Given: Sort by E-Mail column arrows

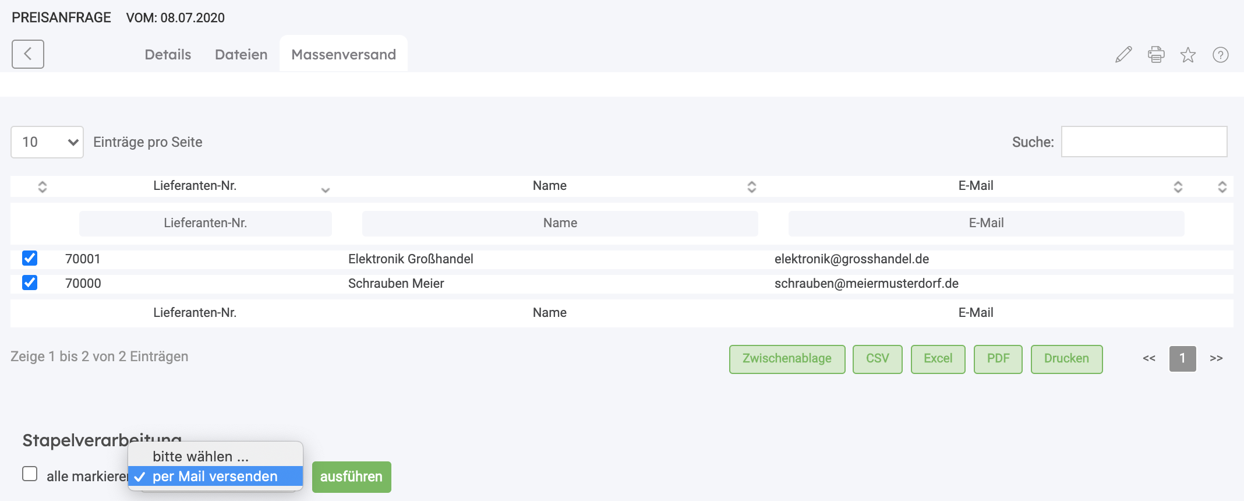Looking at the screenshot, I should [1178, 186].
